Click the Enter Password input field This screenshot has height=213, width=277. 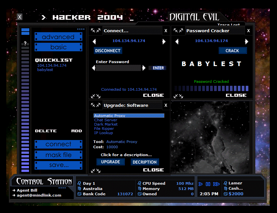[x=119, y=68]
